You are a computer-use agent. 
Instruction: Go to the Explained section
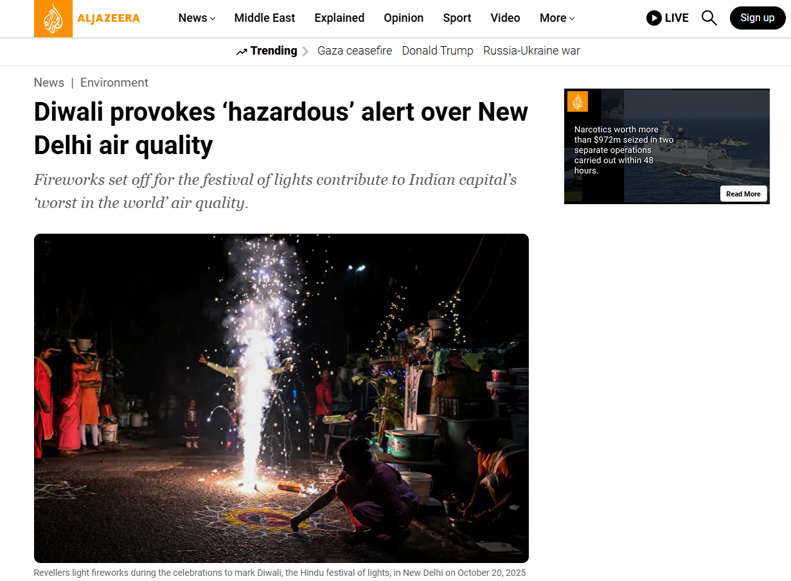click(339, 18)
